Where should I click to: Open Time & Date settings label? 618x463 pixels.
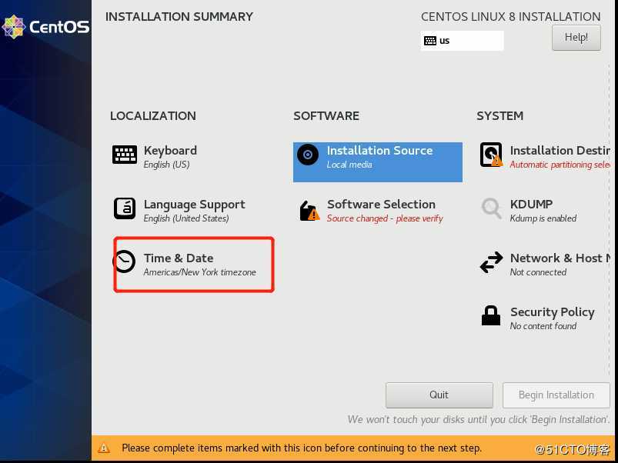click(179, 258)
